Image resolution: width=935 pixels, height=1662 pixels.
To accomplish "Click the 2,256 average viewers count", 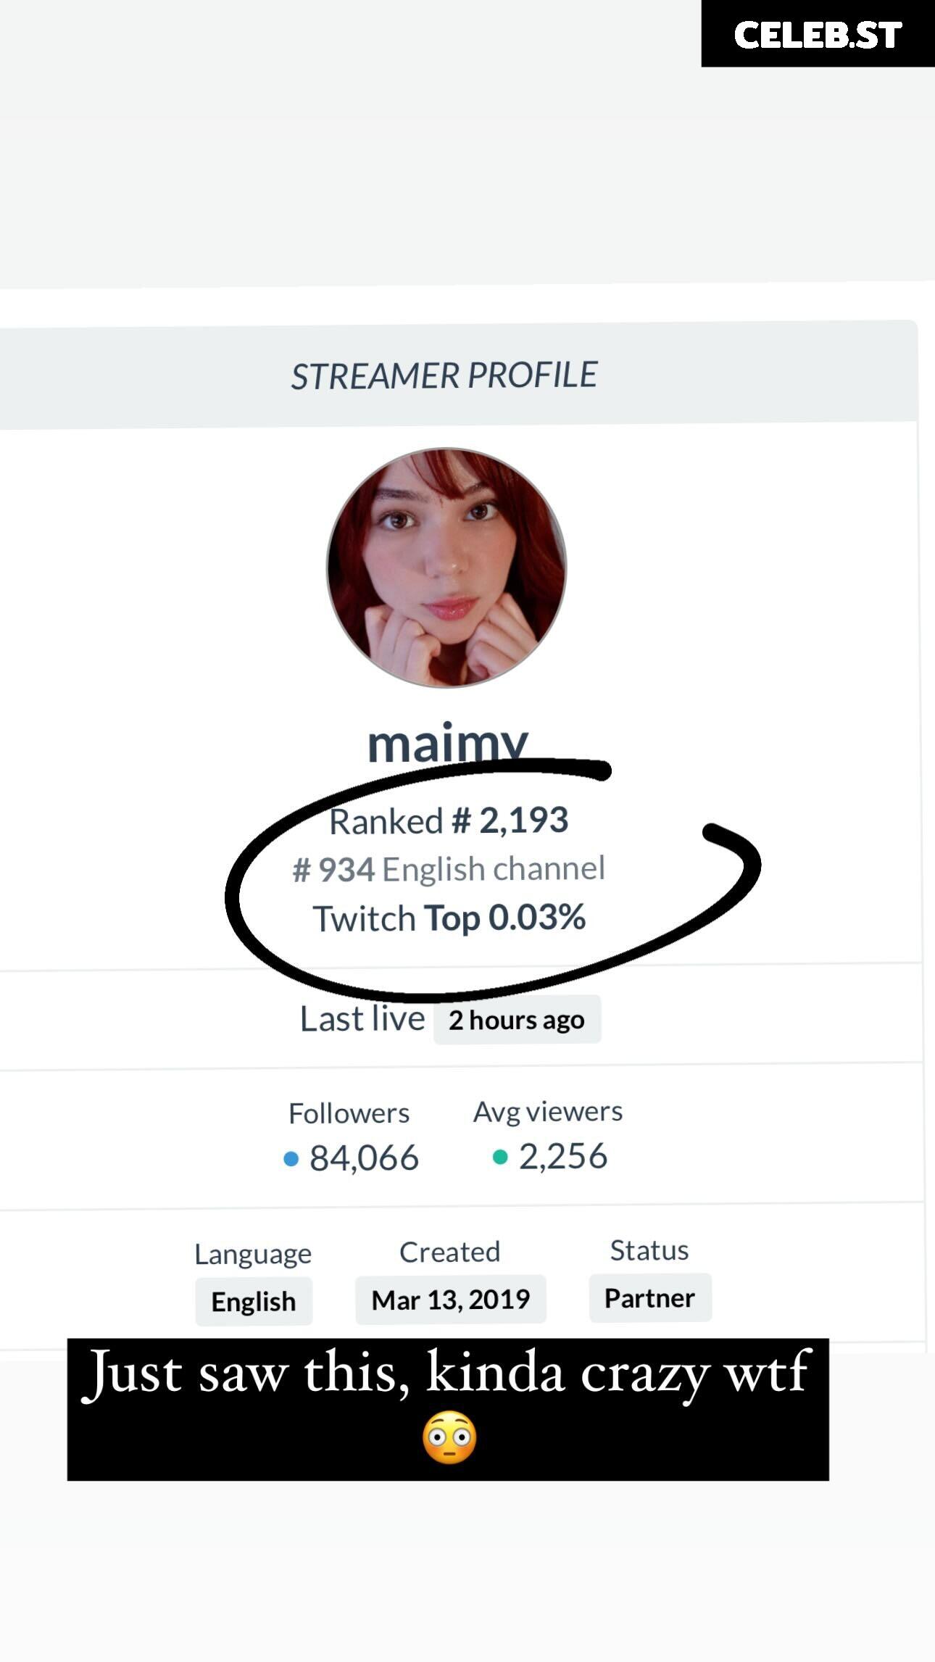I will tap(563, 1155).
